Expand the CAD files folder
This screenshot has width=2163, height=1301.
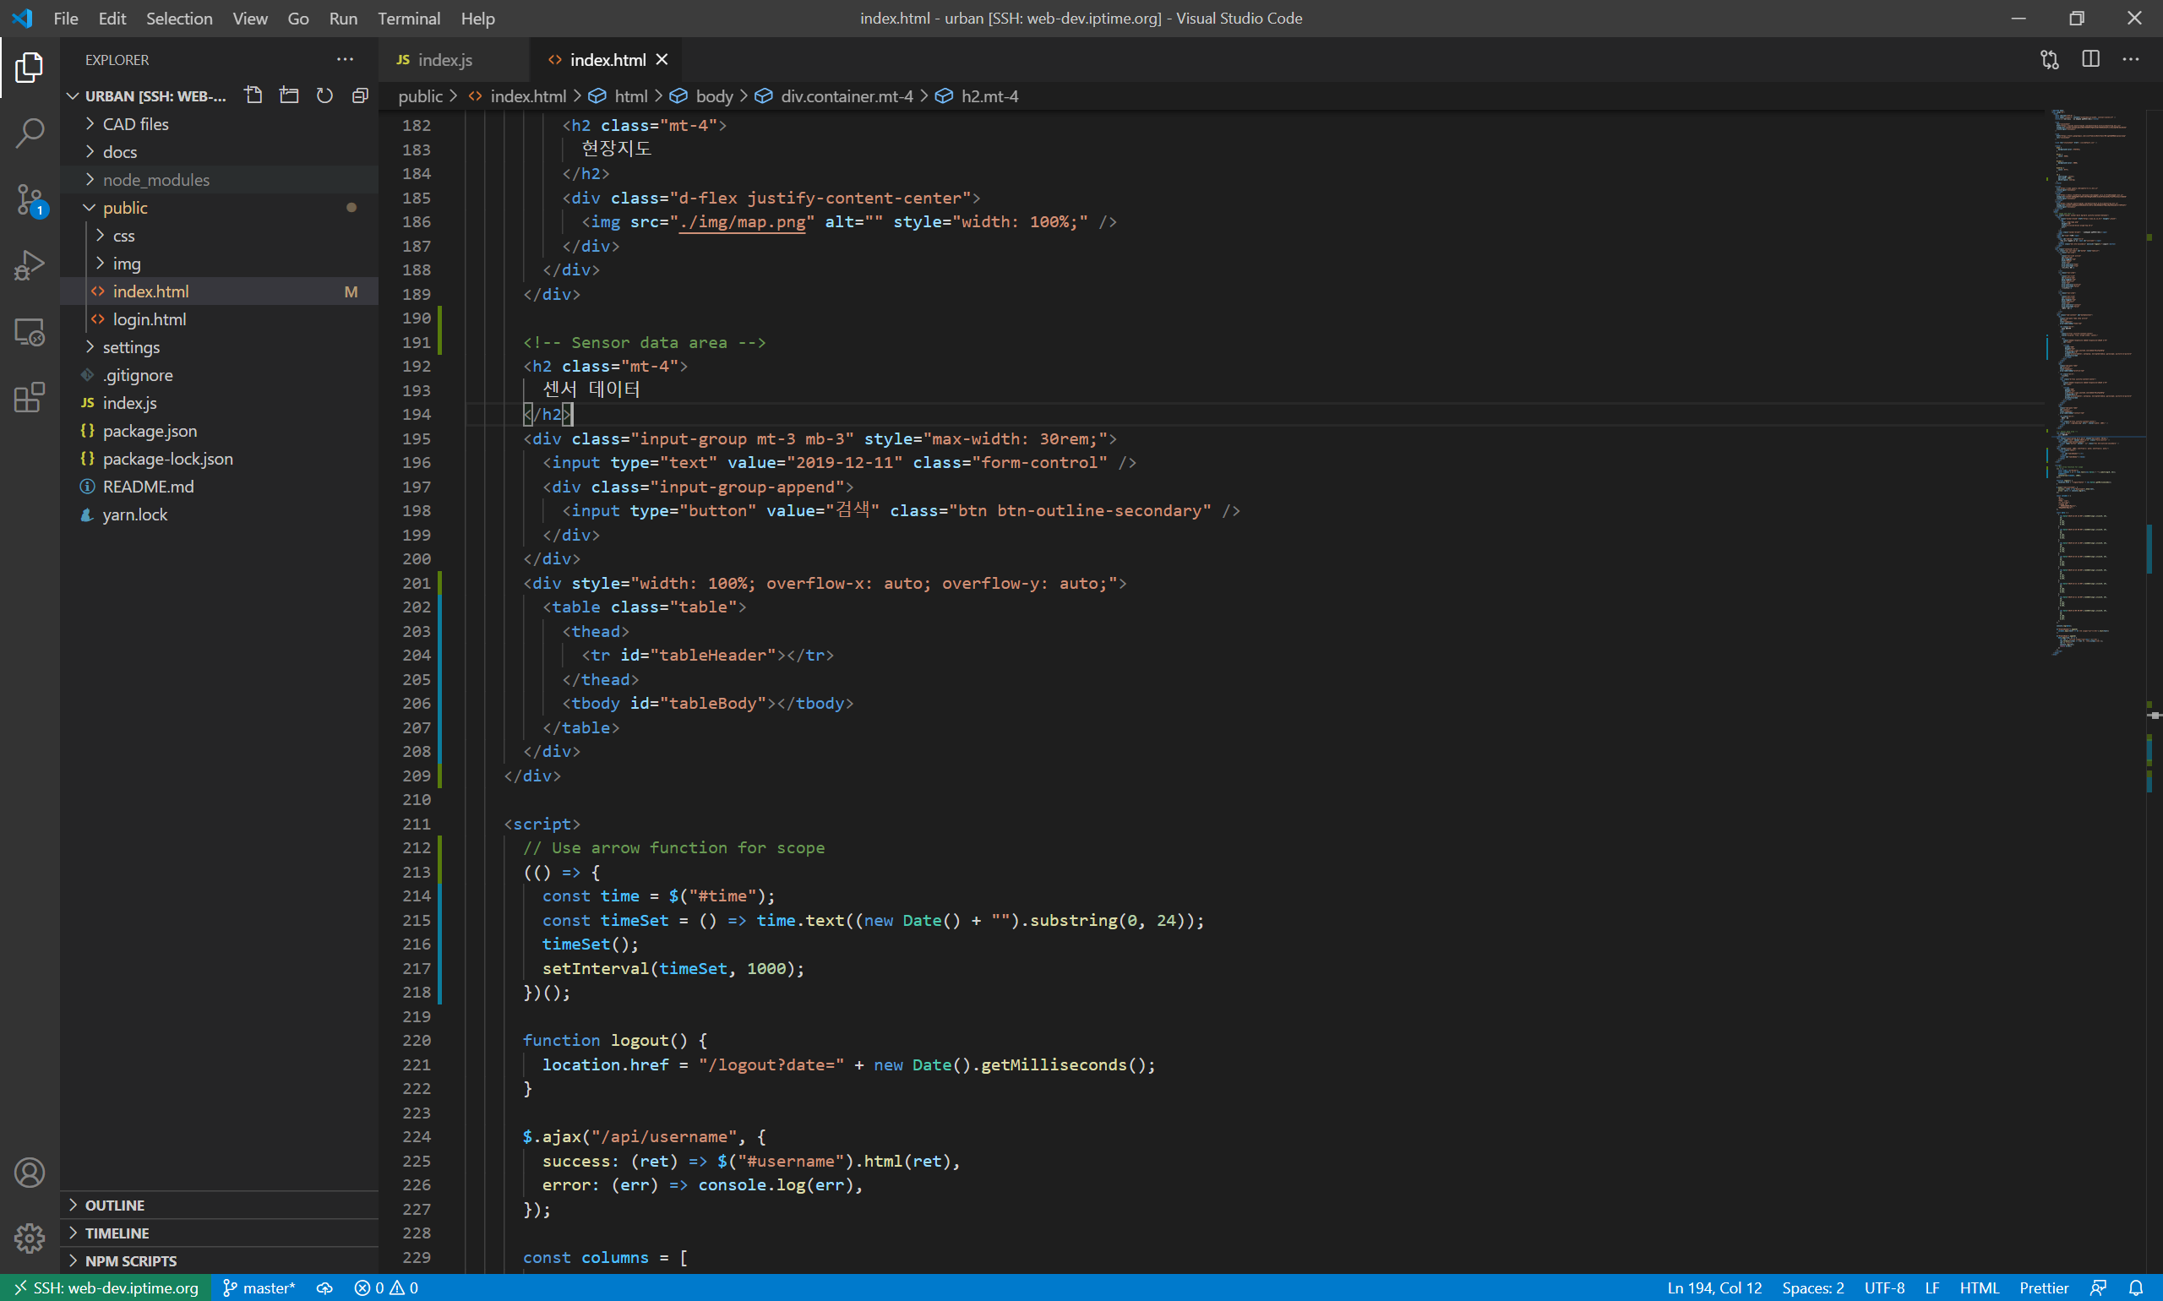click(135, 124)
